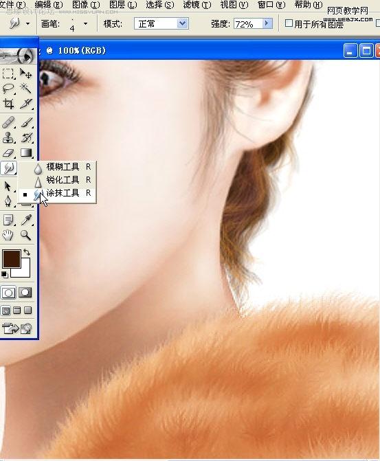This screenshot has height=461, width=380.
Task: Select the Pen tool
Action: point(8,201)
